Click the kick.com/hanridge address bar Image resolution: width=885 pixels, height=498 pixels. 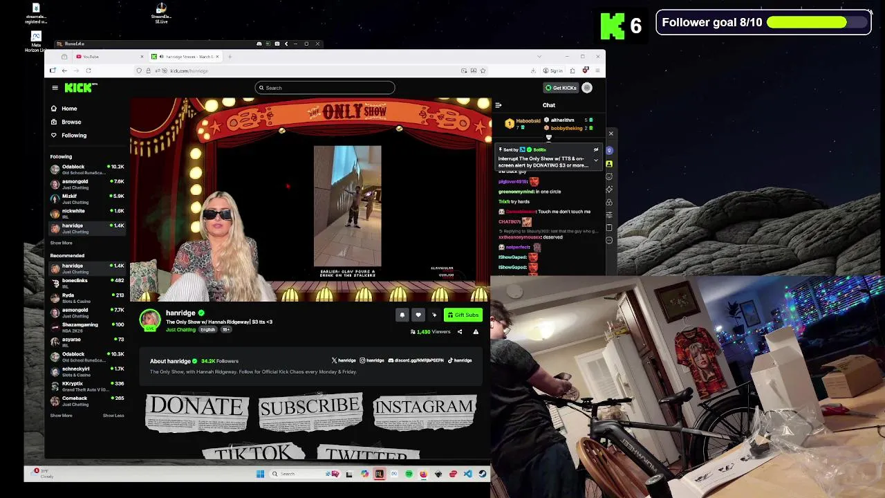[x=311, y=71]
